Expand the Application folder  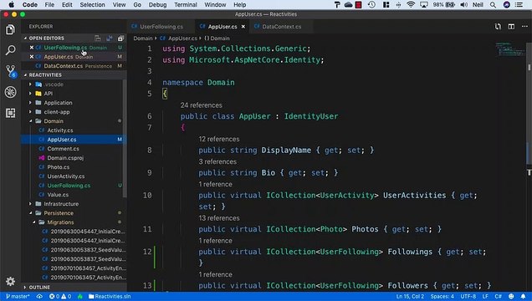(30, 102)
